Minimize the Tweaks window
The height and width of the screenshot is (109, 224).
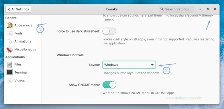point(200,9)
